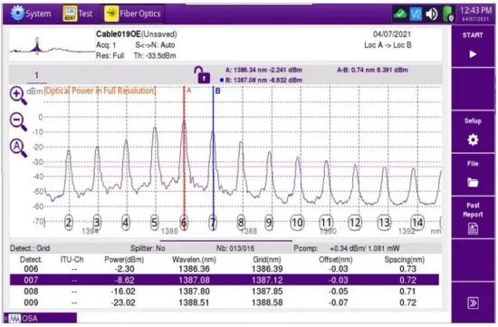Click channel marker 3 on the graph
Image resolution: width=498 pixels, height=327 pixels.
coord(97,223)
